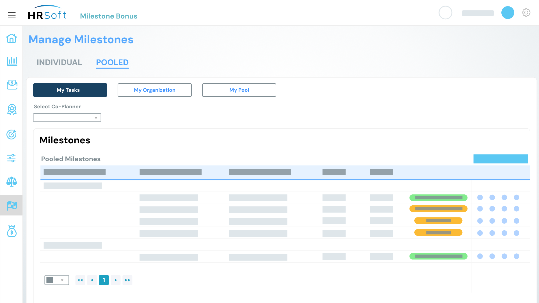Open the target goals sidebar icon

click(x=12, y=134)
